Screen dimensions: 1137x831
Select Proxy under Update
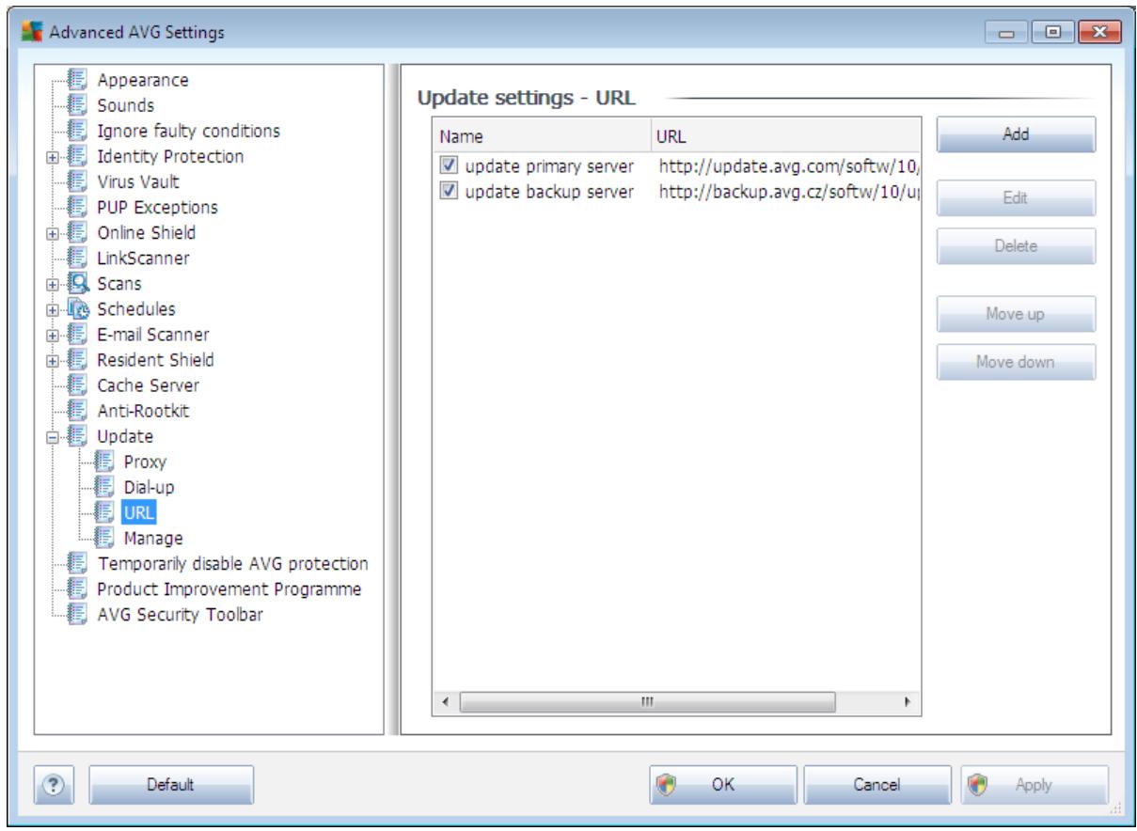click(x=145, y=462)
